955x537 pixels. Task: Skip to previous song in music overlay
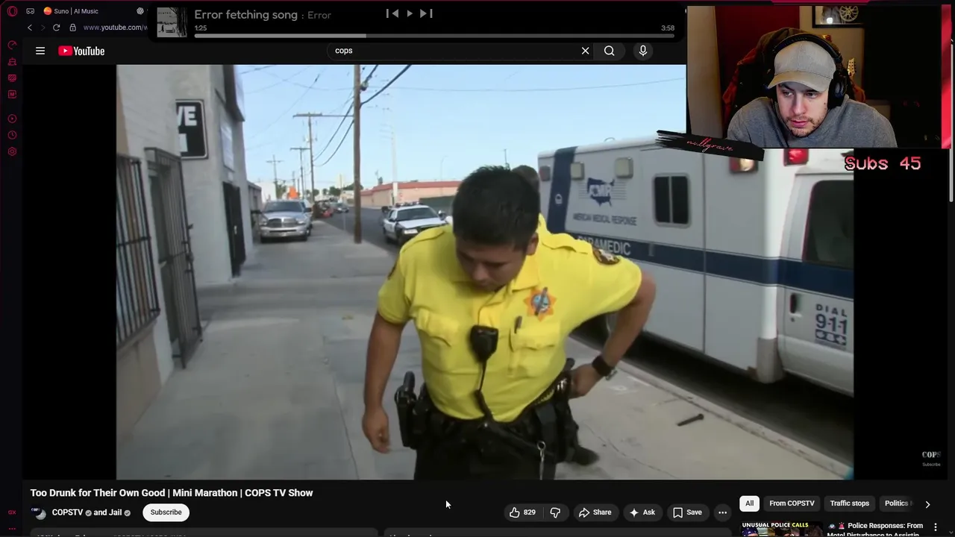tap(392, 13)
